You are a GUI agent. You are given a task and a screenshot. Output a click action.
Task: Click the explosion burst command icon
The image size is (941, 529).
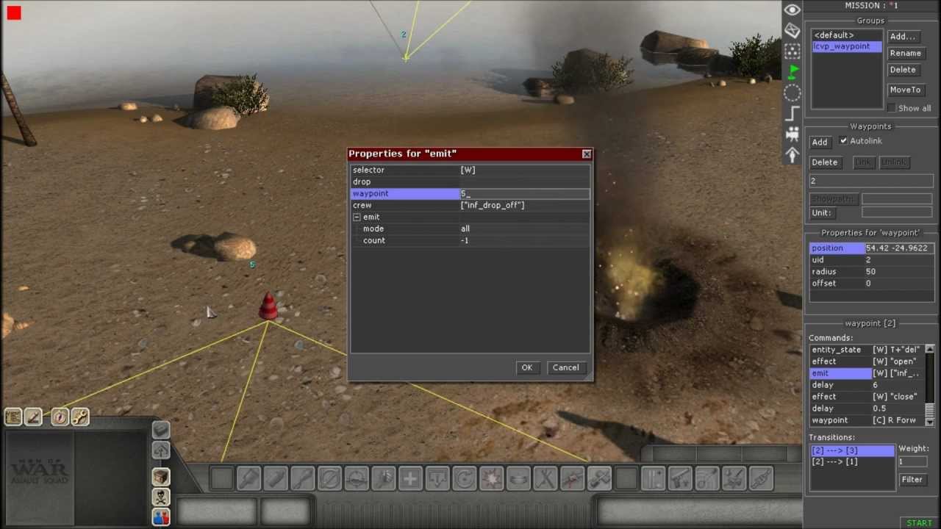tap(491, 479)
